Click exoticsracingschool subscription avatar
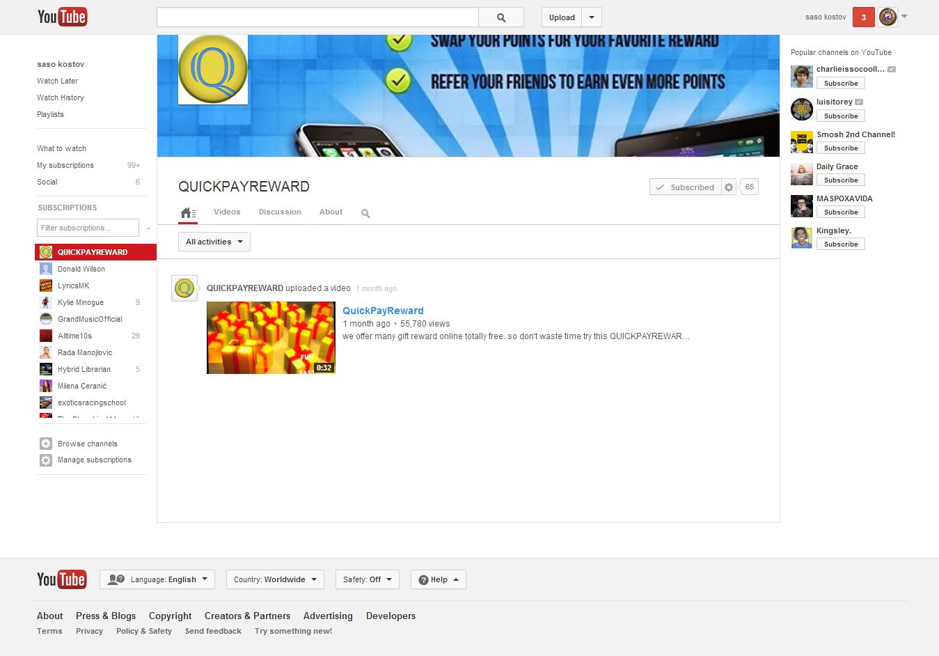The image size is (939, 656). (x=46, y=403)
